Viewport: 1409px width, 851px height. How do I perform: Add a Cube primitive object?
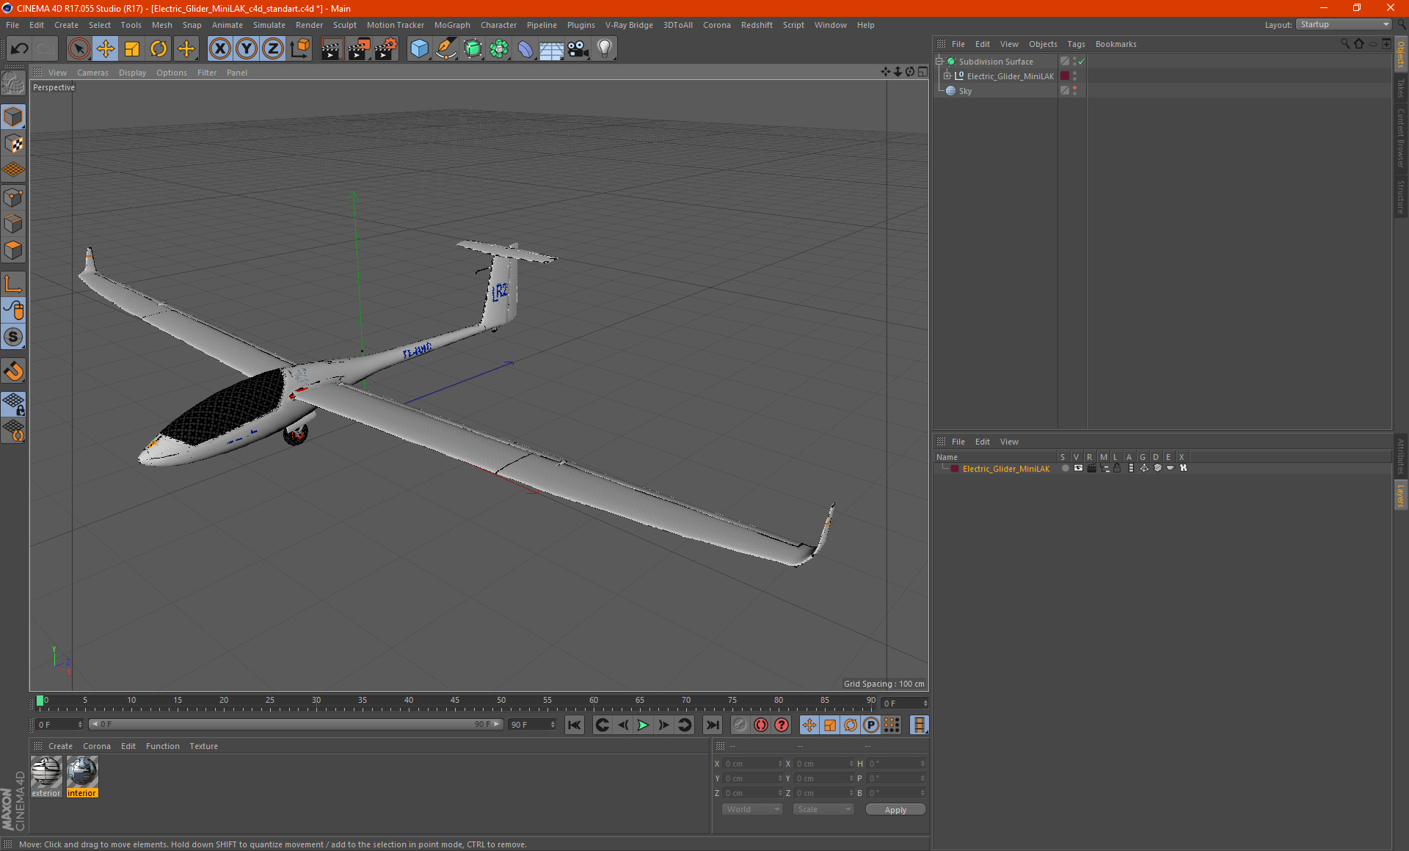[419, 49]
